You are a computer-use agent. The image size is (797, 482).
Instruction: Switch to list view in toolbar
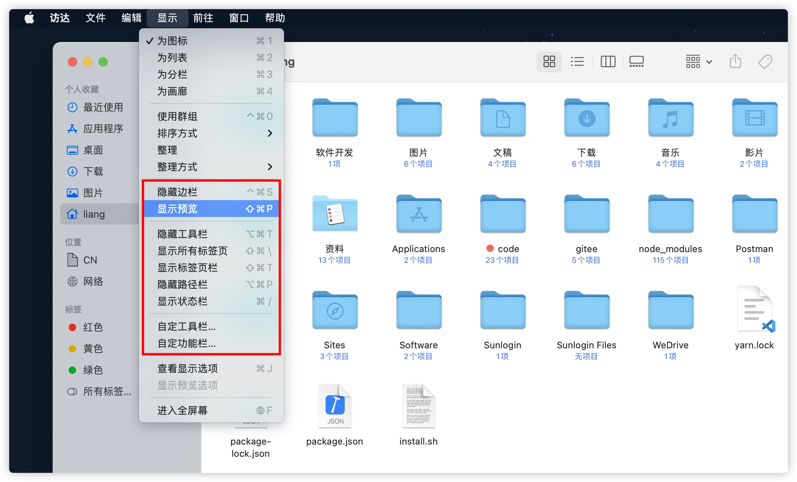[577, 61]
